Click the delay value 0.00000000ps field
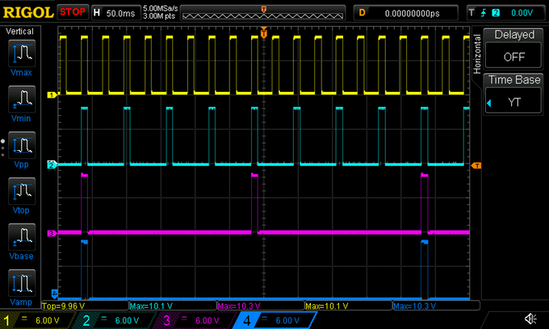The height and width of the screenshot is (329, 549). pyautogui.click(x=412, y=13)
